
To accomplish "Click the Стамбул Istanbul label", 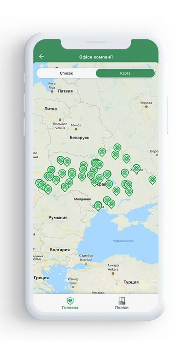I will click(x=86, y=257).
